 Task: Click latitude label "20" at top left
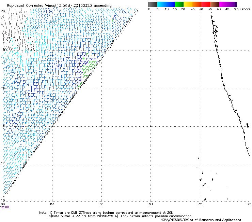click(x=3, y=11)
